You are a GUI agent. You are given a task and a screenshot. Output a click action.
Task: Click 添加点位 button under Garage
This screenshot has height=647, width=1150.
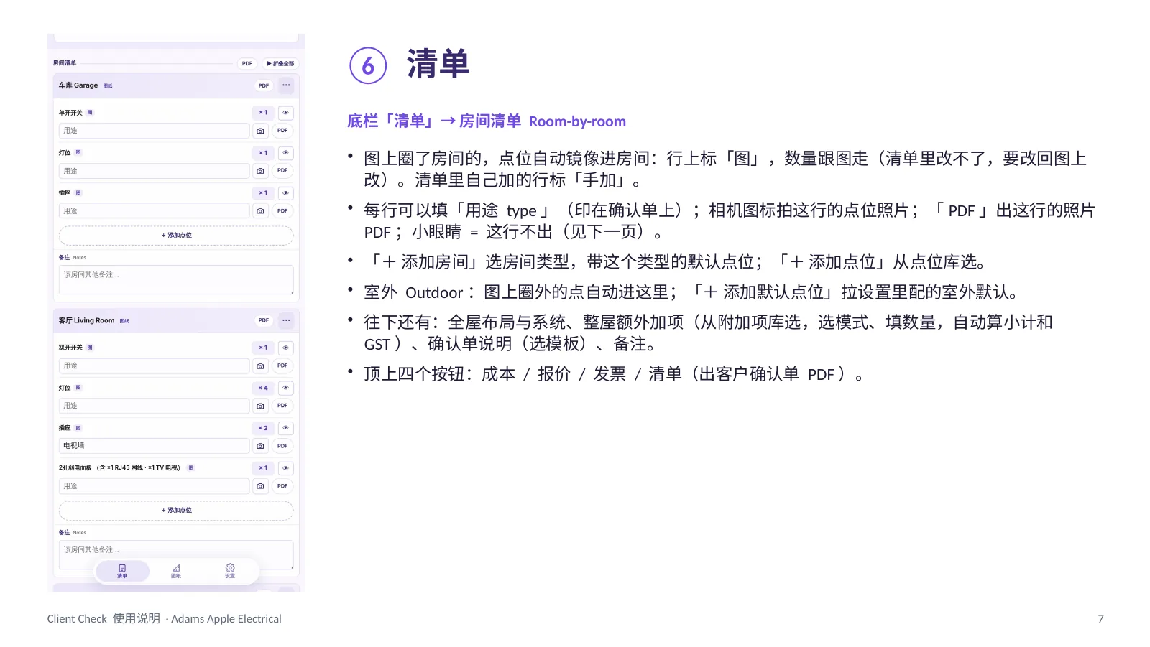point(176,235)
